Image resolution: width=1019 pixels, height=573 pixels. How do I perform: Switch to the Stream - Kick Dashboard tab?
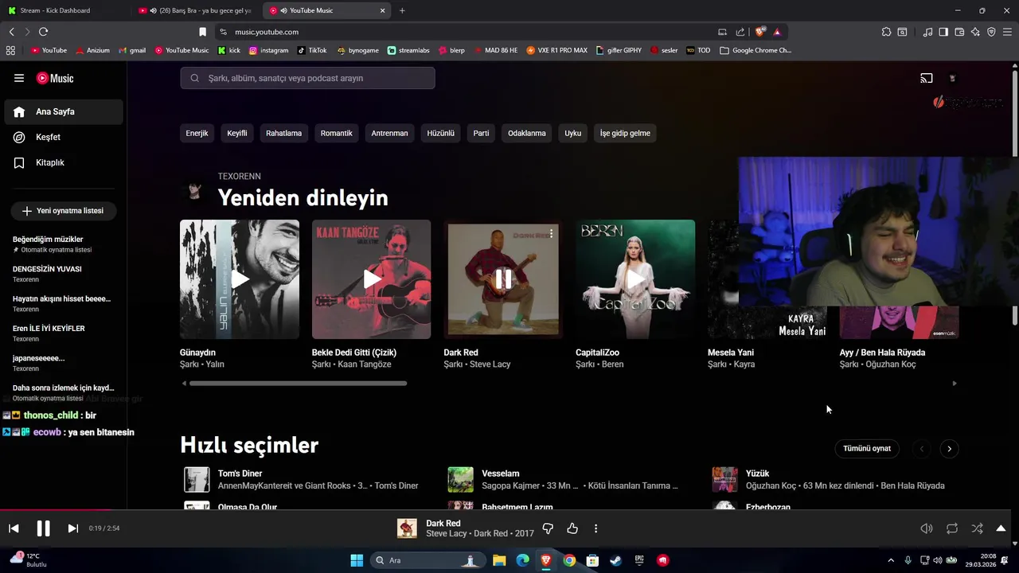click(64, 10)
